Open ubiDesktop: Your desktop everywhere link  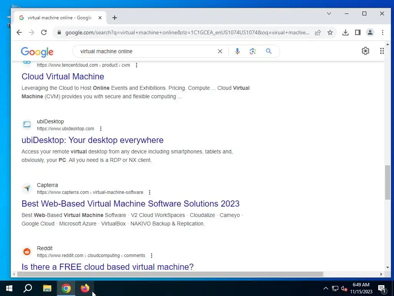[92, 140]
